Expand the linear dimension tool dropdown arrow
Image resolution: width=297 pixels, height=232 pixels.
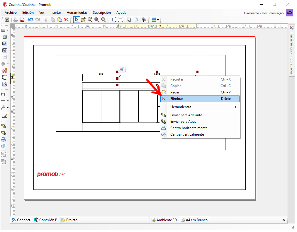pos(8,101)
